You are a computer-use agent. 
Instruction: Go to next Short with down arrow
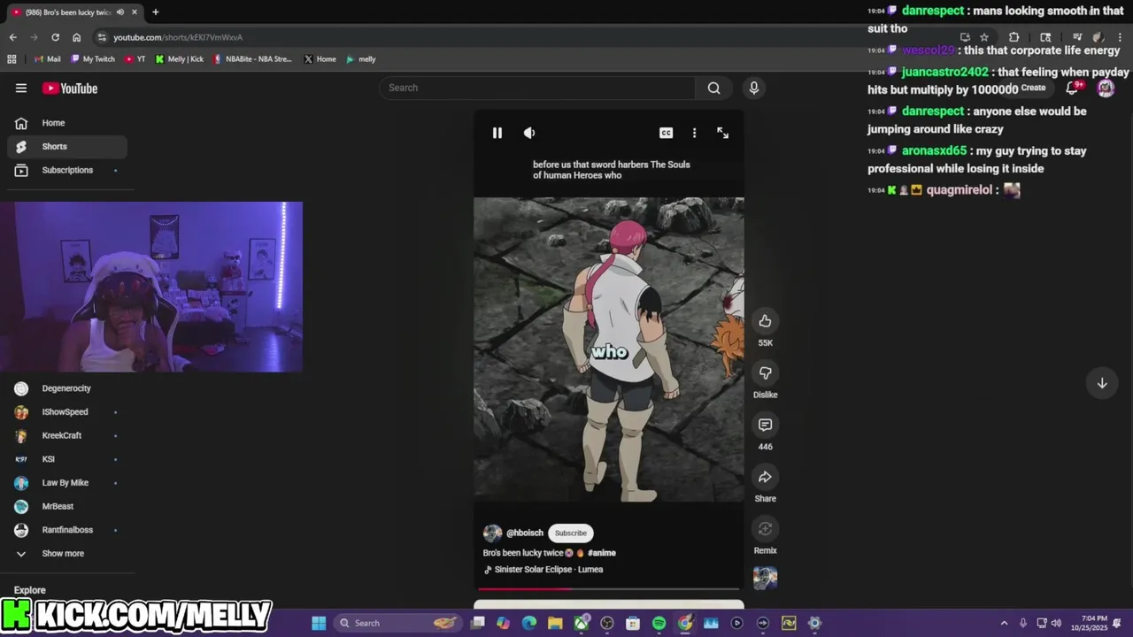pyautogui.click(x=1102, y=383)
